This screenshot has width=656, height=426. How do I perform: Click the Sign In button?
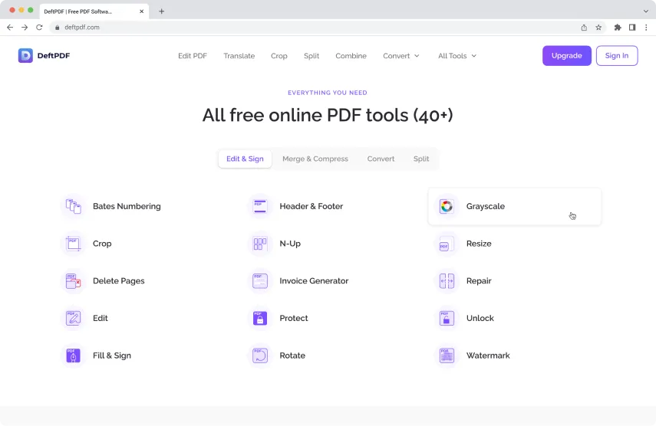616,56
